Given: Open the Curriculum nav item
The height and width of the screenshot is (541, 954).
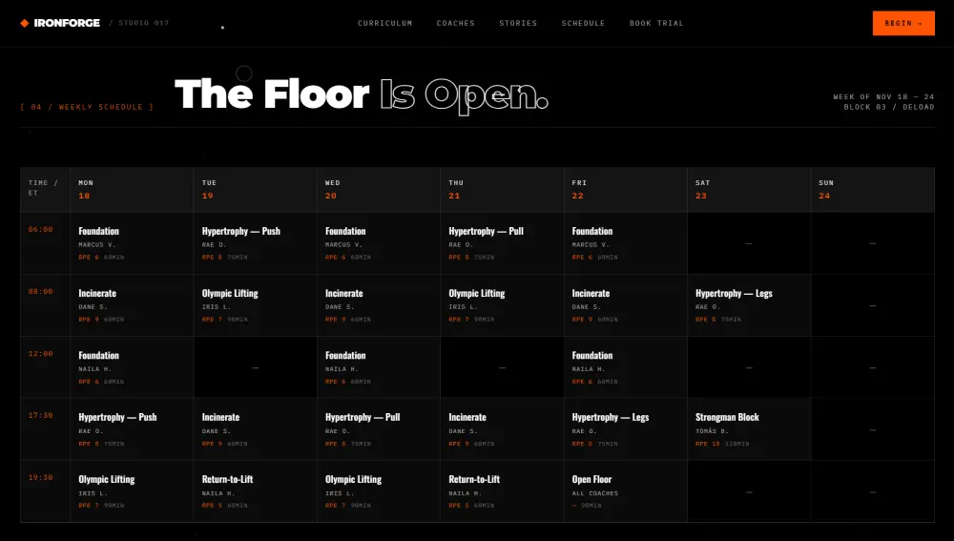Looking at the screenshot, I should click(x=385, y=23).
